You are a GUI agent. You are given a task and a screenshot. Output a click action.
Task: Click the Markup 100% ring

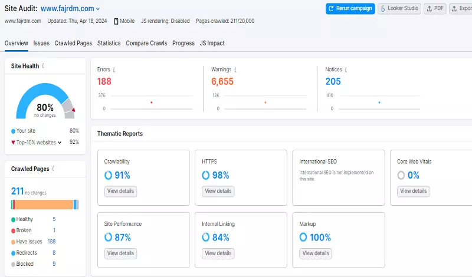point(303,238)
